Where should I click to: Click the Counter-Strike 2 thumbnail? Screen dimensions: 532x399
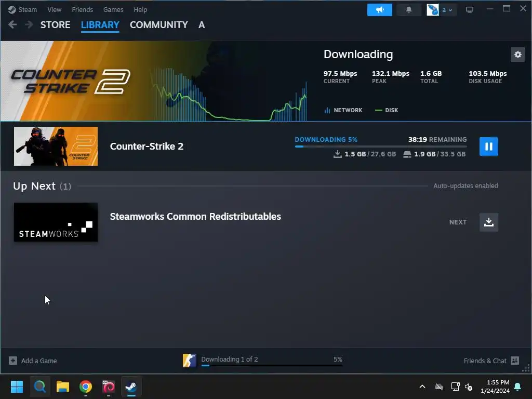tap(56, 146)
